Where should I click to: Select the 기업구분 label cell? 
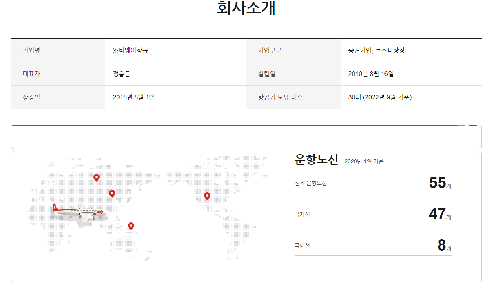coord(293,51)
